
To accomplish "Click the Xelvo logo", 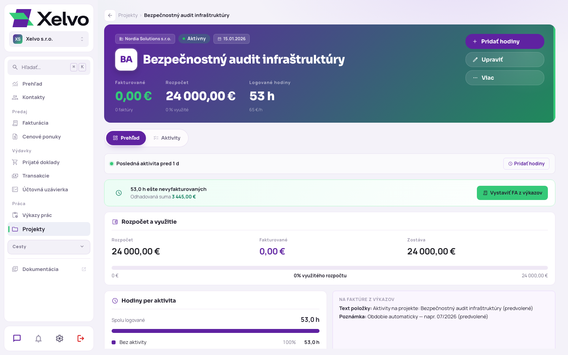I will (x=49, y=18).
